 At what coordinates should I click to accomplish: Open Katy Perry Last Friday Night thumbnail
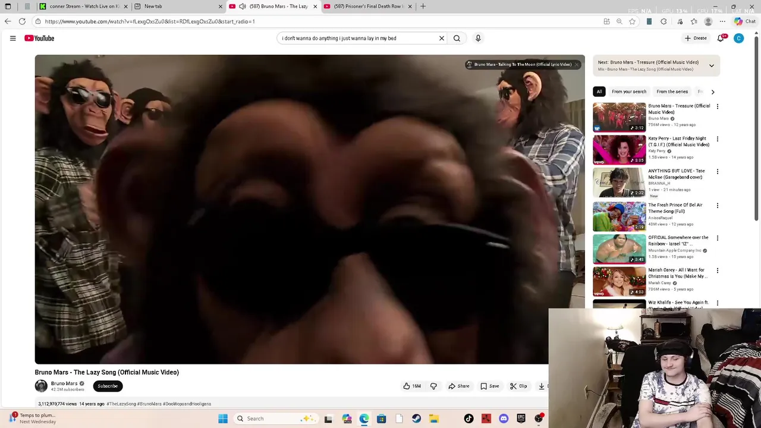click(x=619, y=150)
